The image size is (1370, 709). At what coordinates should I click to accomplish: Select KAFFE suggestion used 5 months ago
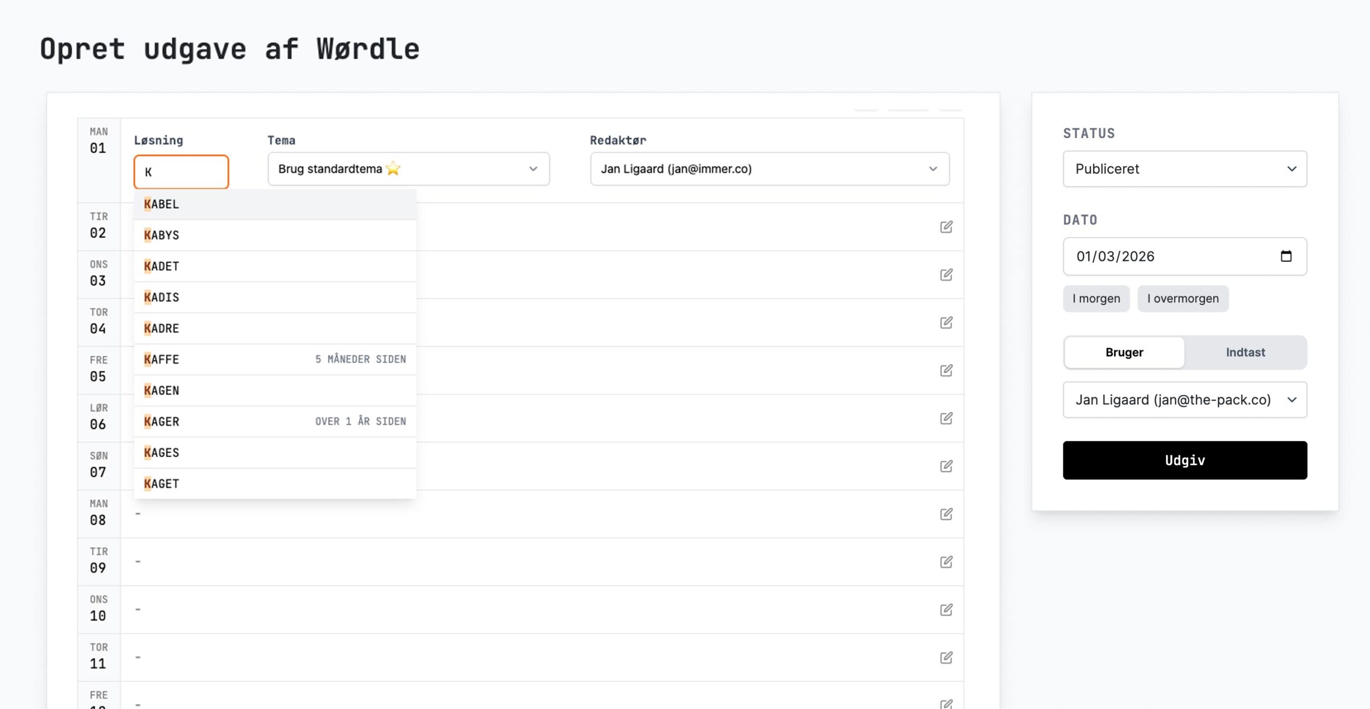point(275,360)
